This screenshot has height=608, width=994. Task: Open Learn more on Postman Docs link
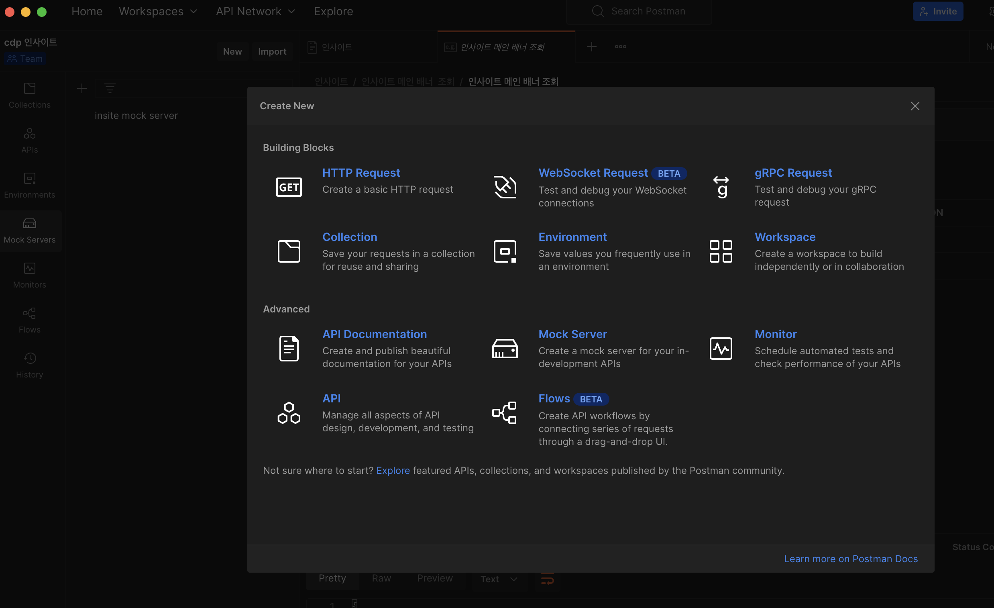point(850,558)
